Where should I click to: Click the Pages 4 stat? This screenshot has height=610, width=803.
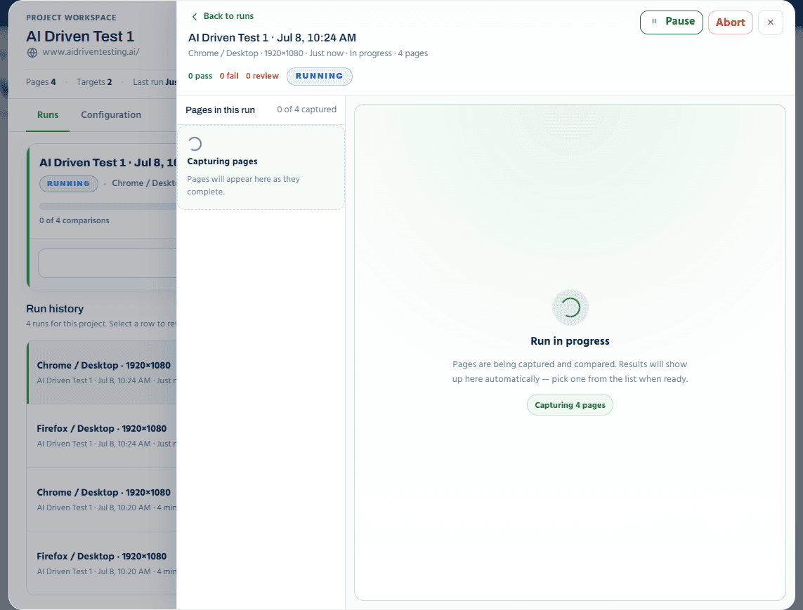[x=41, y=82]
